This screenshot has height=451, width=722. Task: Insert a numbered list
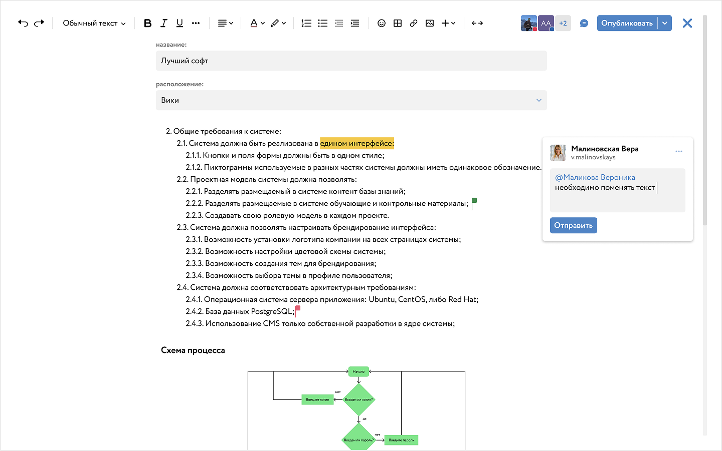coord(306,23)
